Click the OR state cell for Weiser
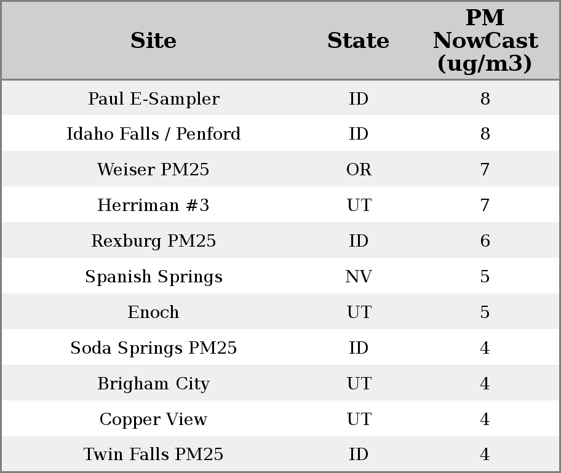561x473 pixels. [x=359, y=170]
